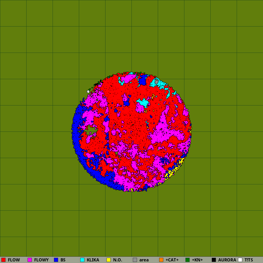Click the small white T!TS patch on map
The image size is (263, 263).
click(88, 92)
